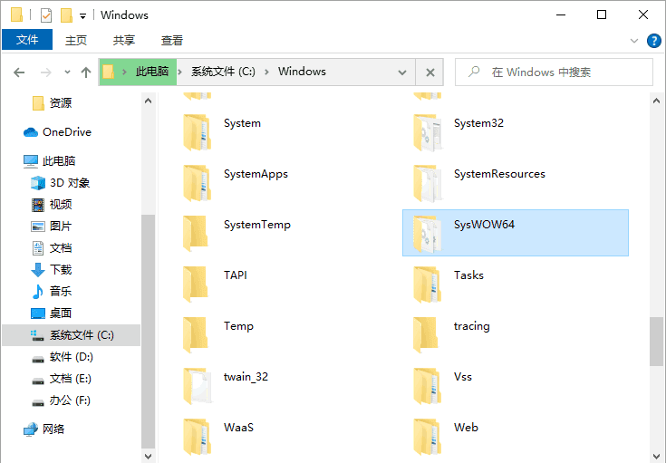Click 此电脑 in the address bar
666x463 pixels.
(x=152, y=72)
